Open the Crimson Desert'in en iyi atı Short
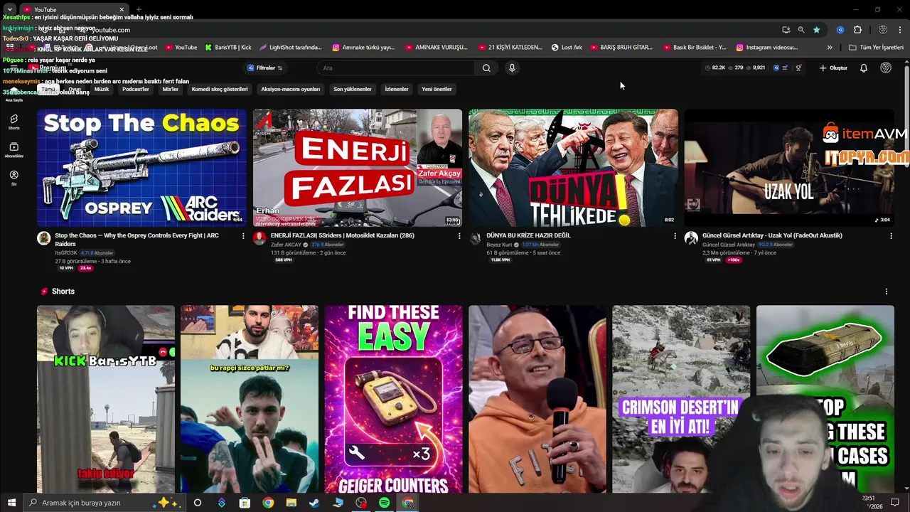 [680, 400]
